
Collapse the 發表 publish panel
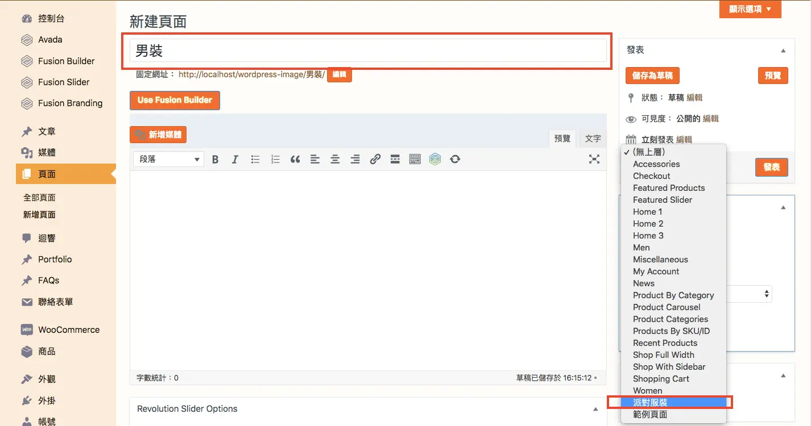783,51
